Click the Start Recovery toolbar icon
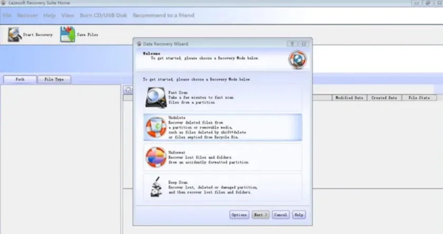 pos(15,35)
